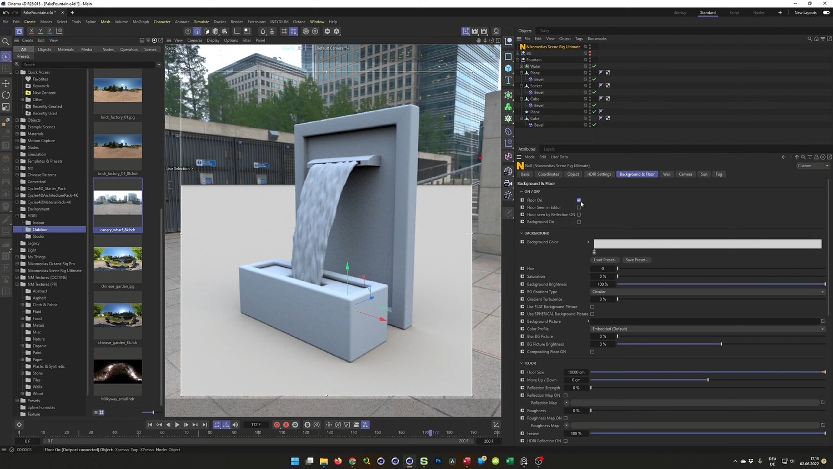
Task: Open the MoGraph menu
Action: [x=141, y=22]
